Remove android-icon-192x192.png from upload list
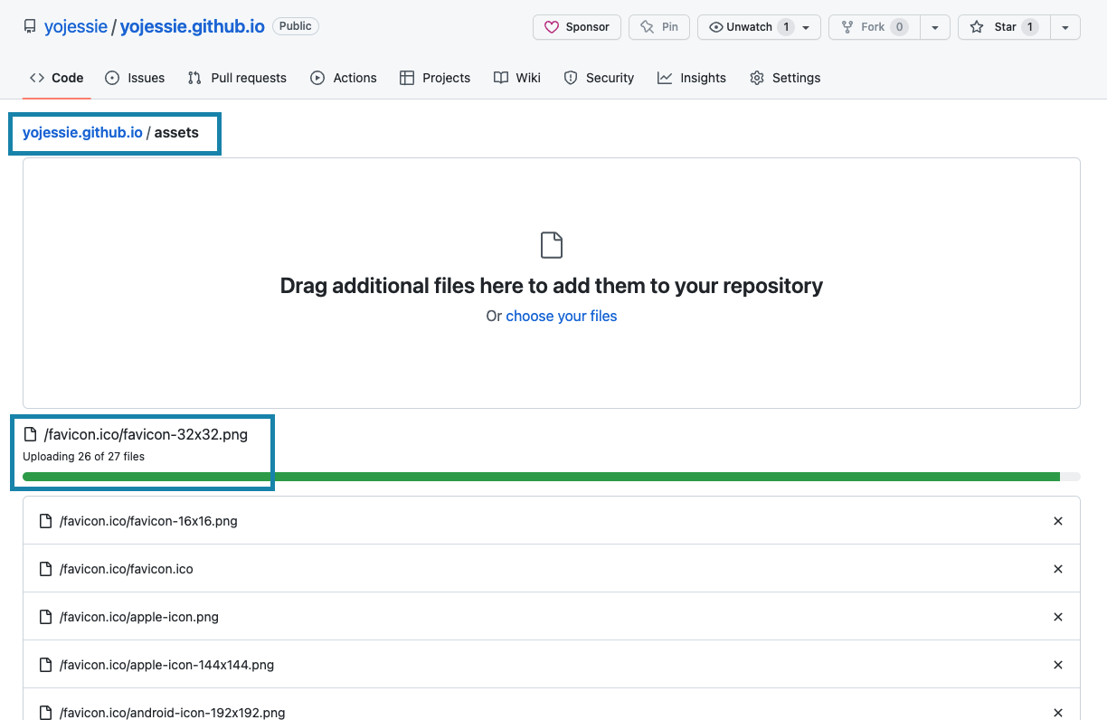Image resolution: width=1107 pixels, height=720 pixels. pyautogui.click(x=1058, y=713)
